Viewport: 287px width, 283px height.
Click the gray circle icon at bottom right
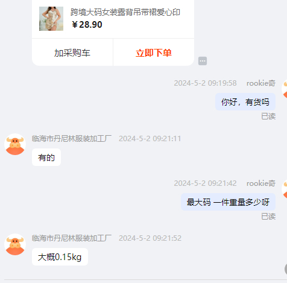286,269
